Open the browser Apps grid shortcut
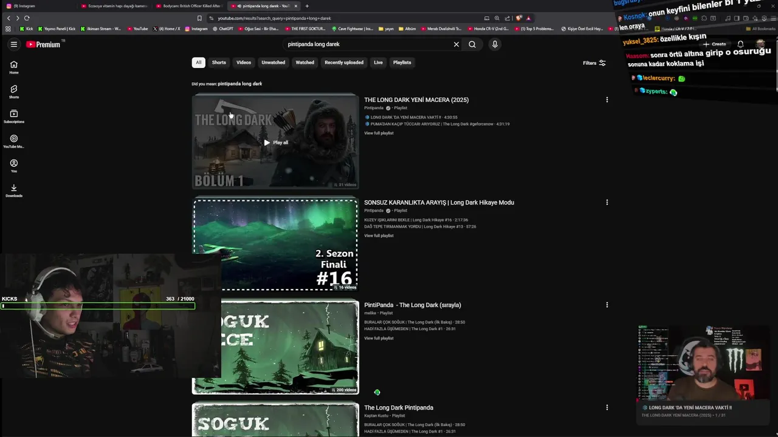778x437 pixels. click(x=8, y=29)
